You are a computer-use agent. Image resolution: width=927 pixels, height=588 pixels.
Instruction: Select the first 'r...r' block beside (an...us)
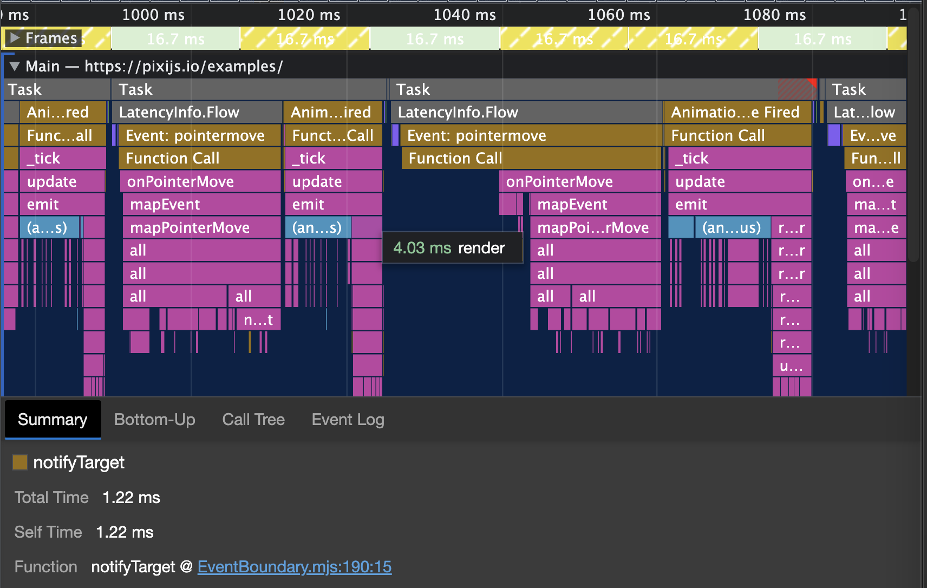(792, 227)
